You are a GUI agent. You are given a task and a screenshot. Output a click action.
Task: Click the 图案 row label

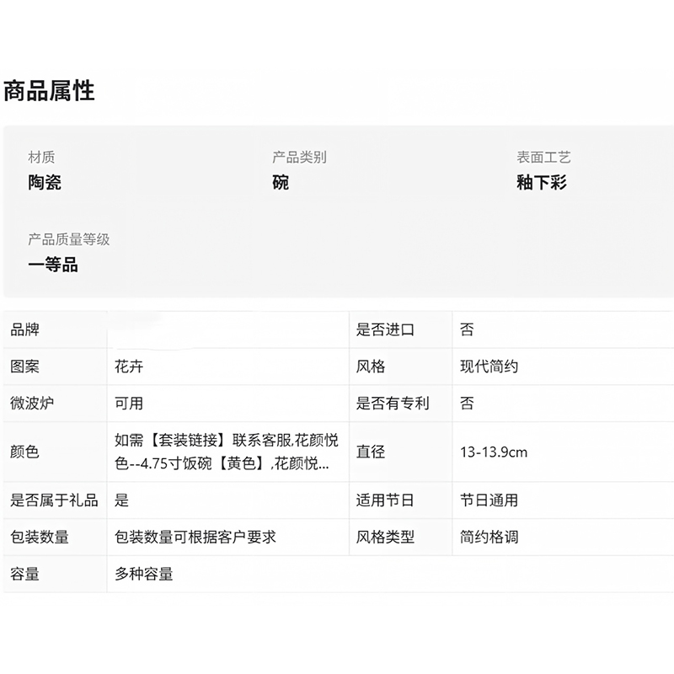(x=25, y=366)
